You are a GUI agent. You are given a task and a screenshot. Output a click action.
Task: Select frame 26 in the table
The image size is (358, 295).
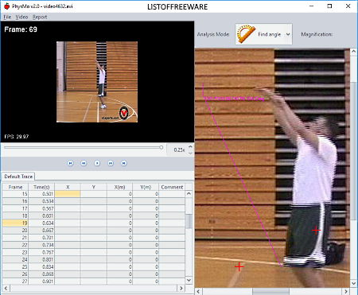click(x=15, y=274)
